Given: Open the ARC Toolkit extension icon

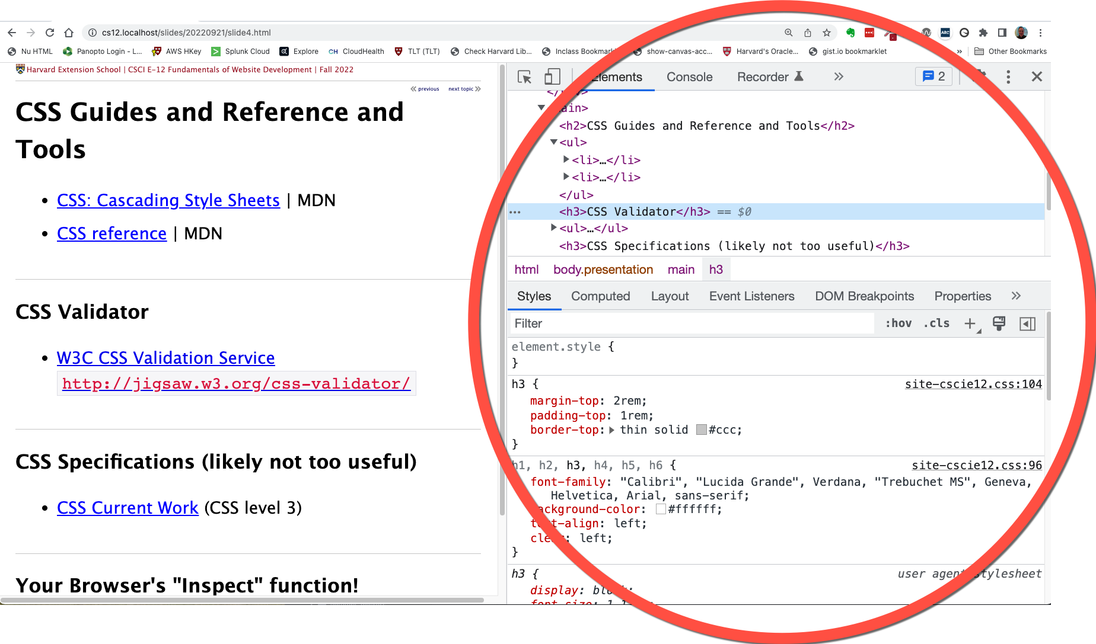Looking at the screenshot, I should click(945, 33).
